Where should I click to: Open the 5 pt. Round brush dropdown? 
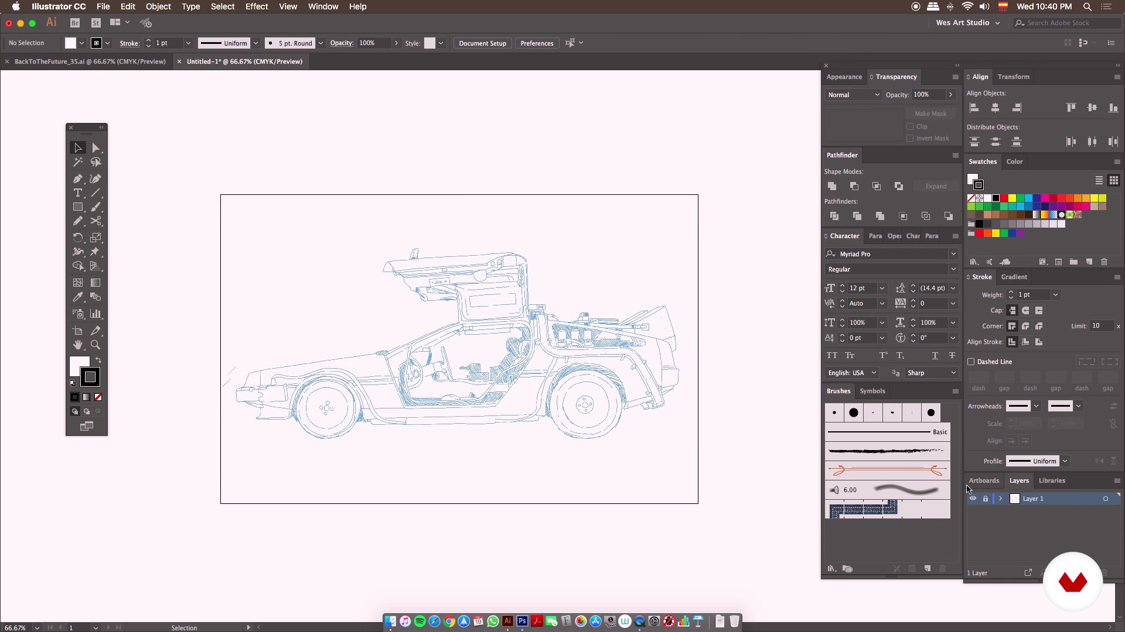pyautogui.click(x=321, y=43)
